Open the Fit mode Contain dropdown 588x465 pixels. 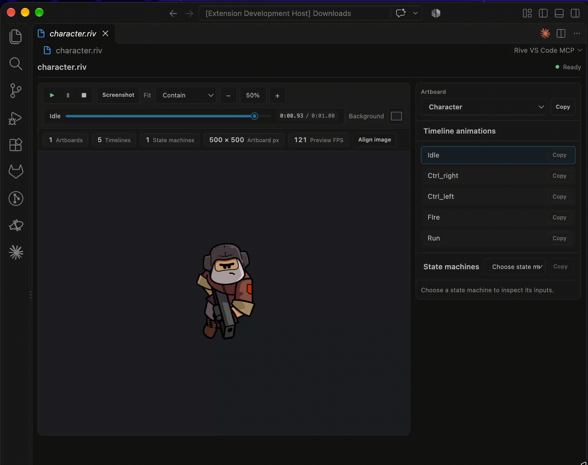(x=186, y=95)
